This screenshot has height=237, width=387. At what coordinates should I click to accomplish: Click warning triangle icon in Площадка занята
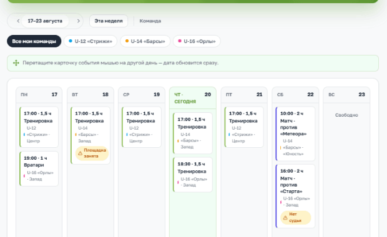click(x=80, y=153)
